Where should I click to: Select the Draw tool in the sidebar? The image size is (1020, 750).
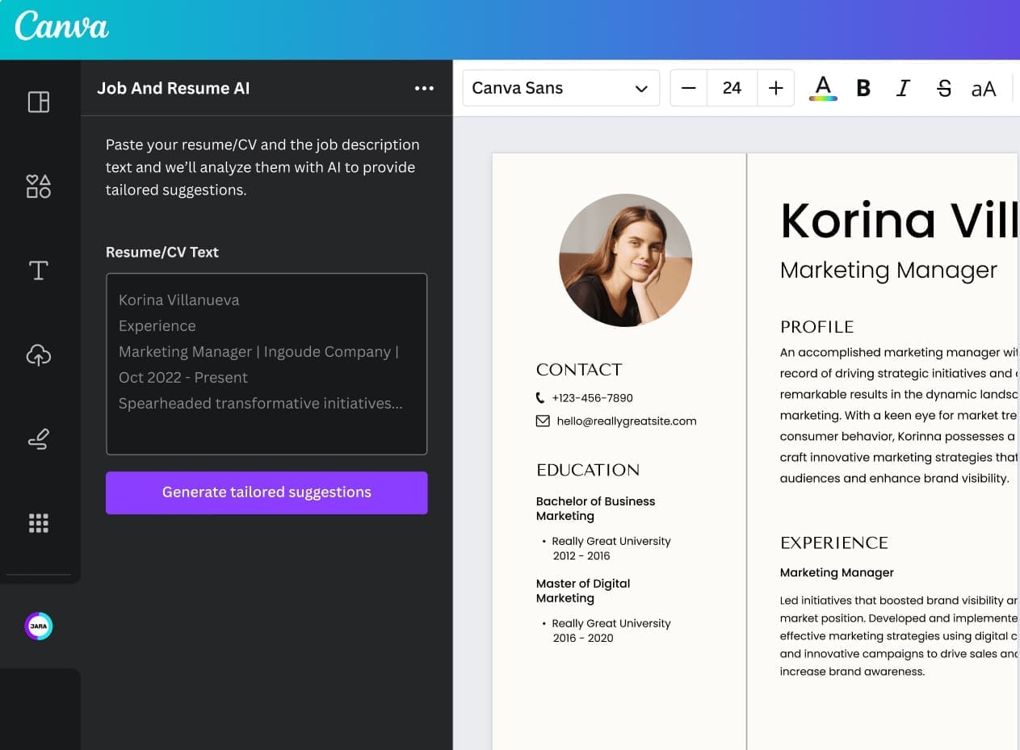38,438
